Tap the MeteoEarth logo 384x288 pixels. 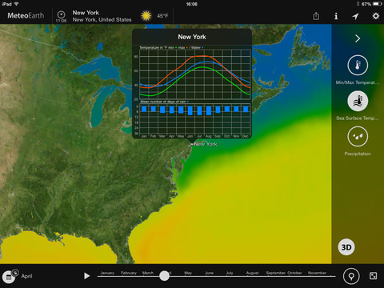pyautogui.click(x=26, y=16)
